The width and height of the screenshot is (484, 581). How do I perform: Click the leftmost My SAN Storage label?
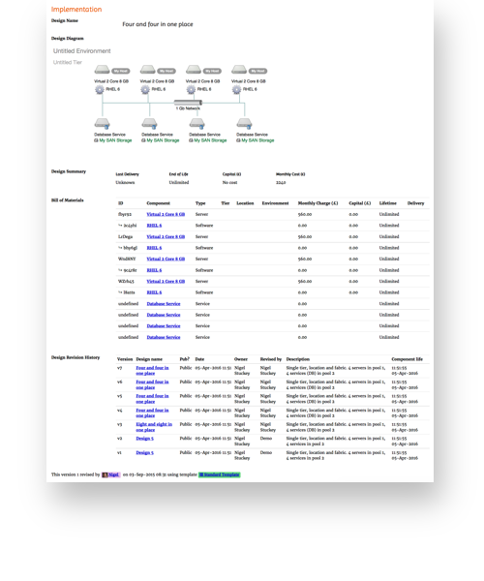113,140
